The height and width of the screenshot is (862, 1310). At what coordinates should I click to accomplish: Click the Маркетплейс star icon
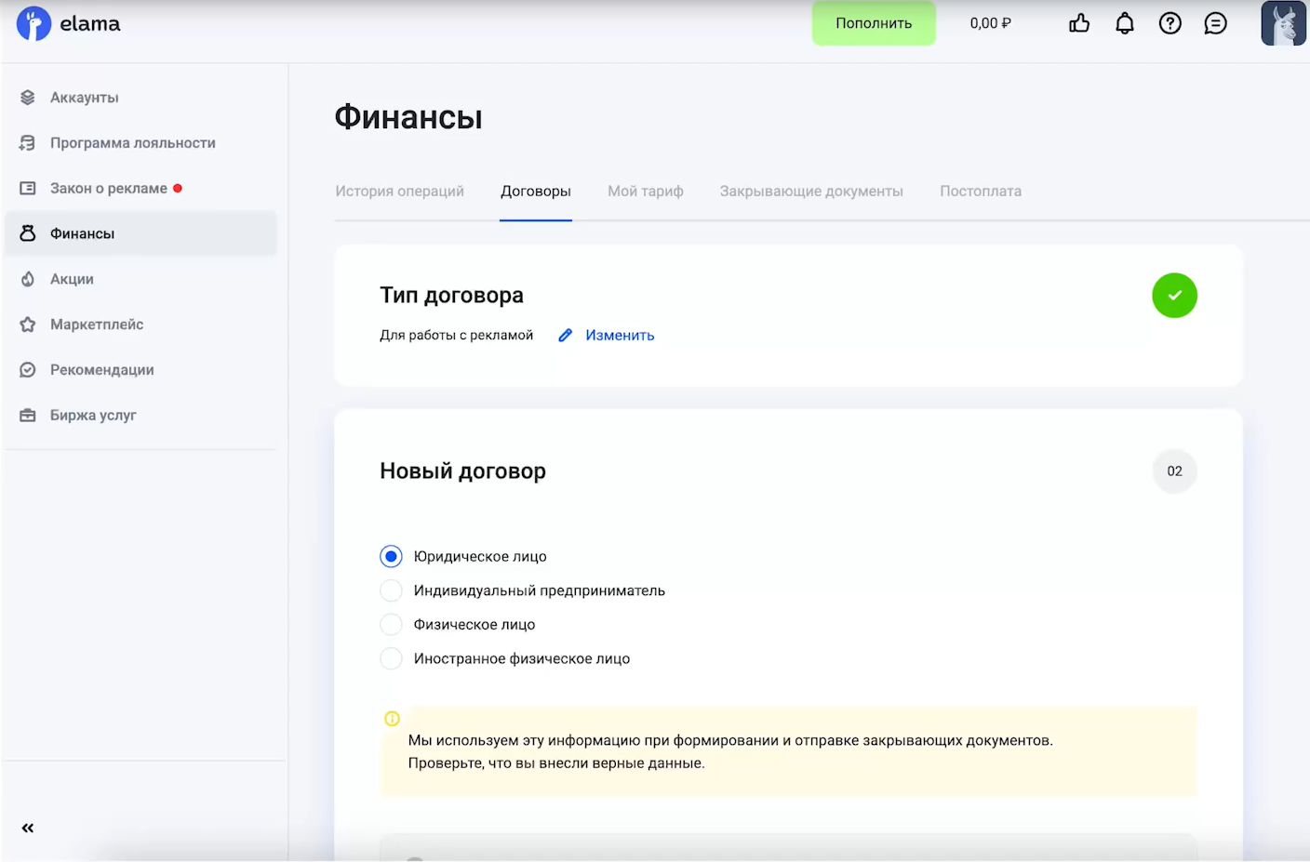pos(27,324)
